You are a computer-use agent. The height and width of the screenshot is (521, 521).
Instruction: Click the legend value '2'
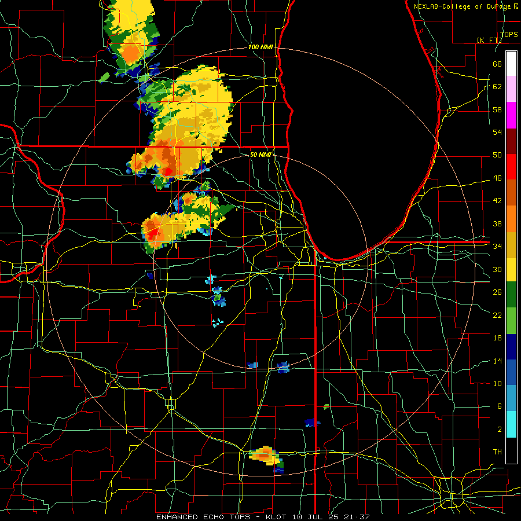(x=499, y=430)
